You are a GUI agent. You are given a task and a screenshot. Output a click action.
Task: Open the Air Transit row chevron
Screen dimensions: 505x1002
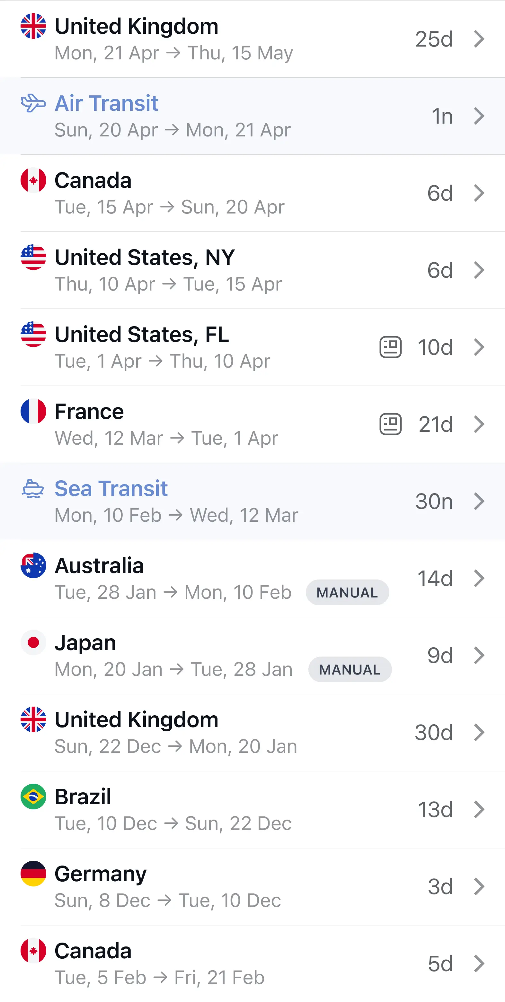coord(479,116)
